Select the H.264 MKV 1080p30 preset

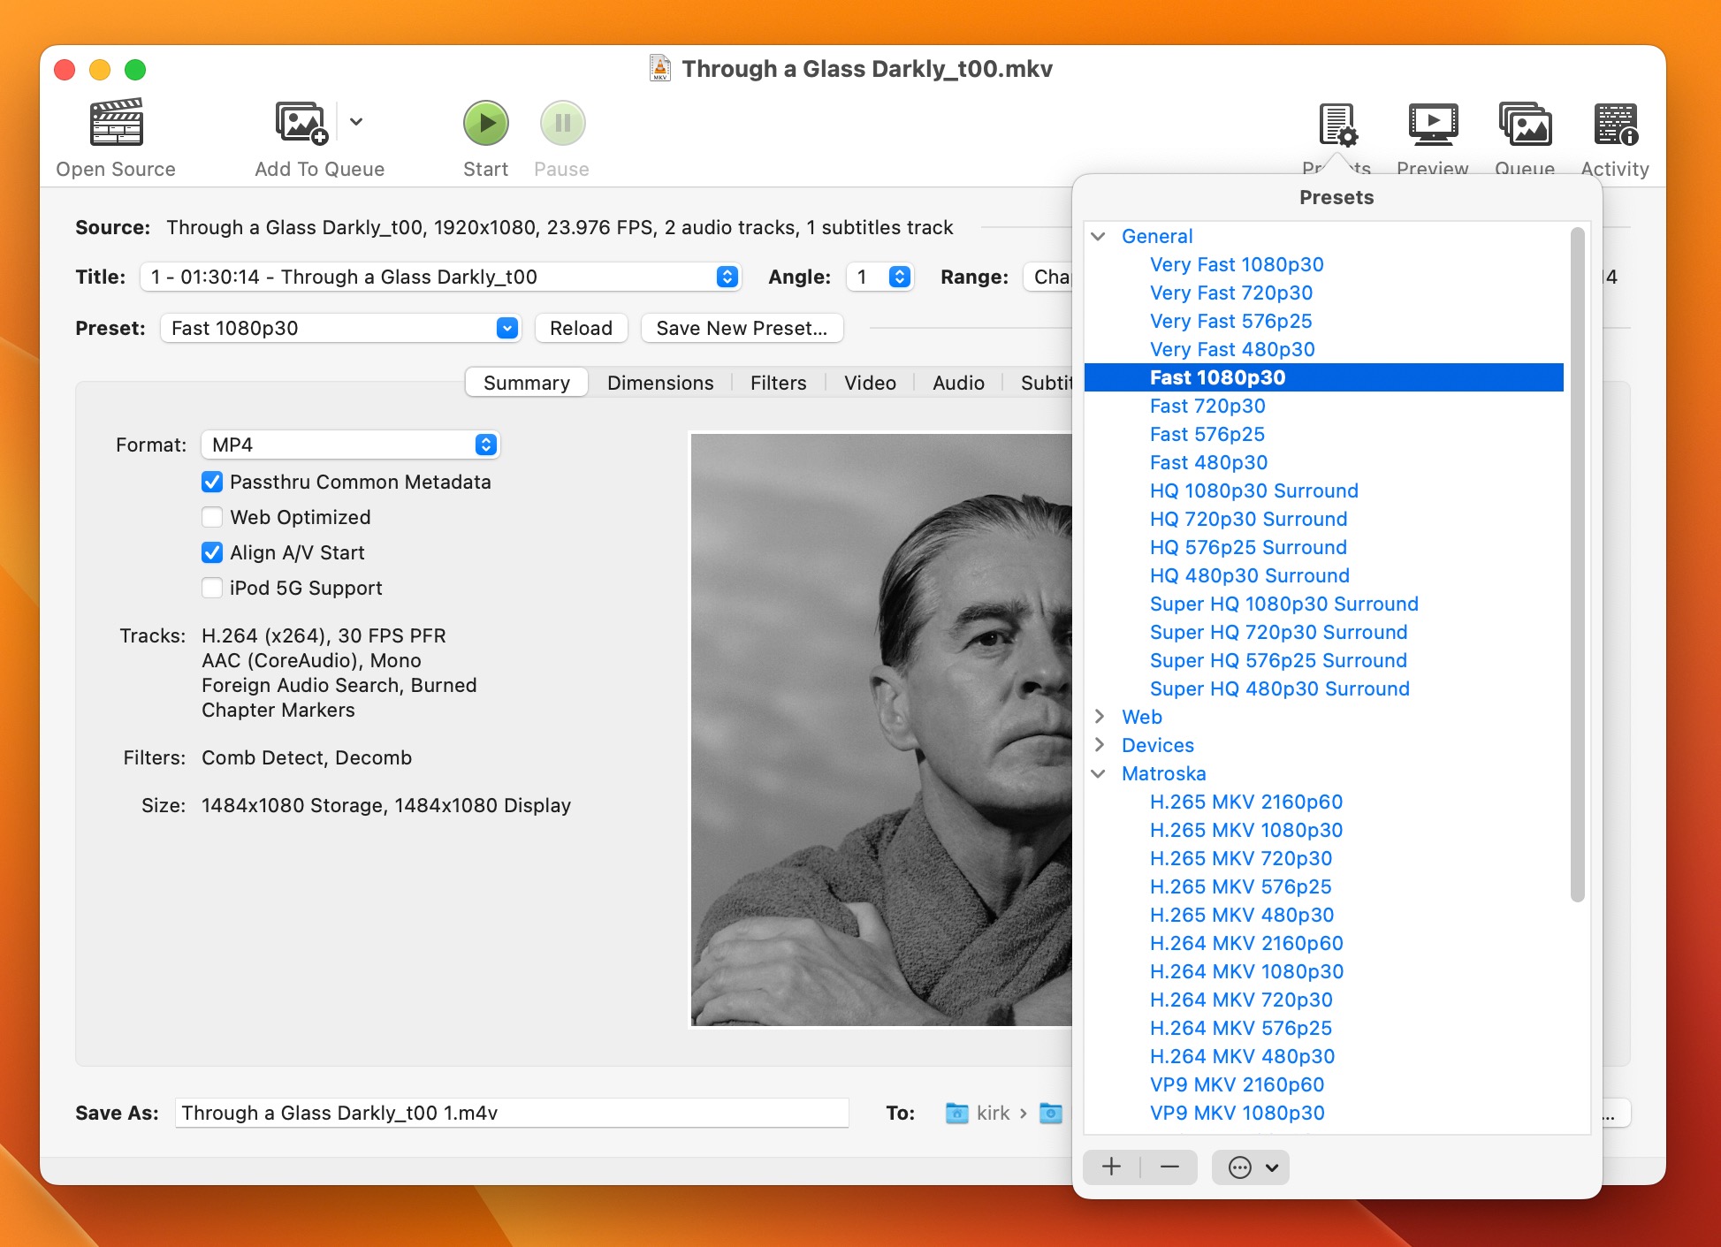pyautogui.click(x=1246, y=971)
